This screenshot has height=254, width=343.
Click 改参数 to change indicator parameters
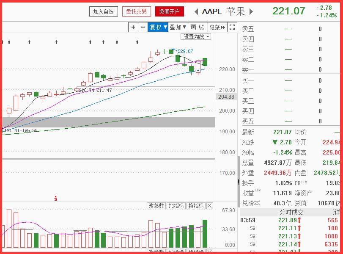click(156, 206)
